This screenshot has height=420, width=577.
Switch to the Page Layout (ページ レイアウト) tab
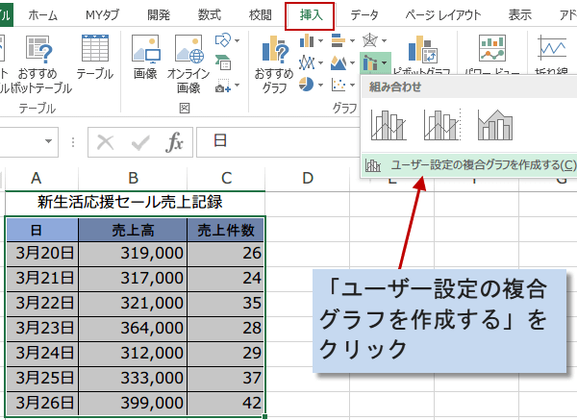(x=443, y=14)
